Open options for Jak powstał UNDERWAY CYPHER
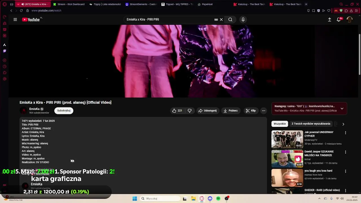This screenshot has width=361, height=203. click(345, 133)
